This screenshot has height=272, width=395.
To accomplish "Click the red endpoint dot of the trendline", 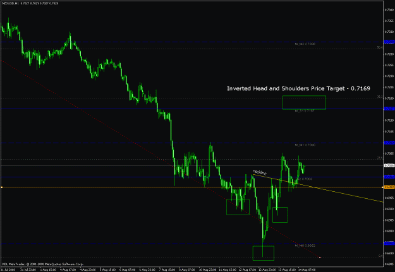I will [x=320, y=257].
